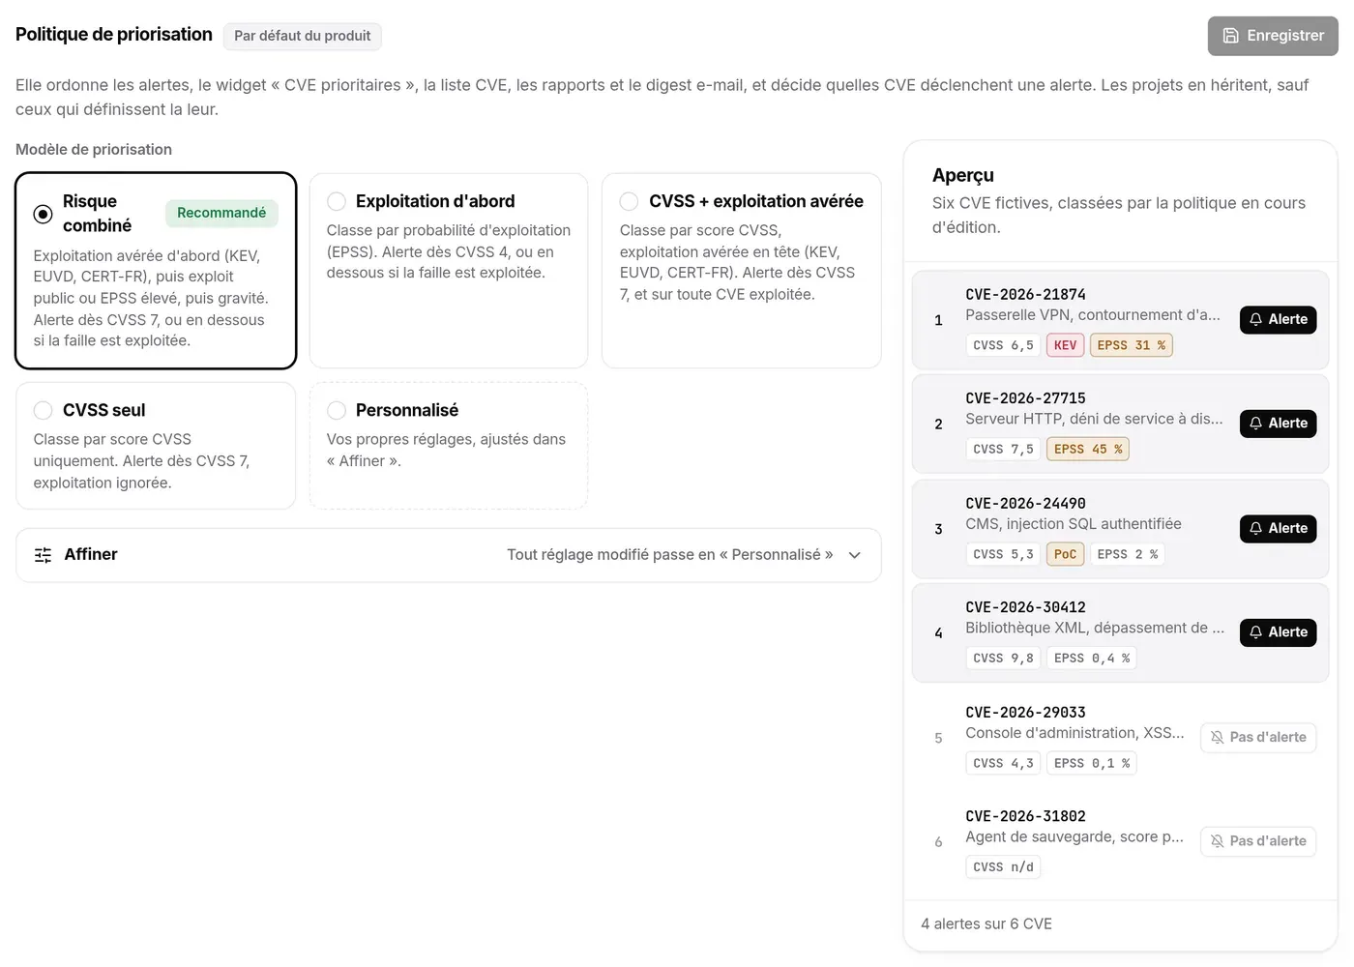The width and height of the screenshot is (1354, 967).
Task: Click the bell icon for CVE-2026-30412
Action: [x=1255, y=632]
